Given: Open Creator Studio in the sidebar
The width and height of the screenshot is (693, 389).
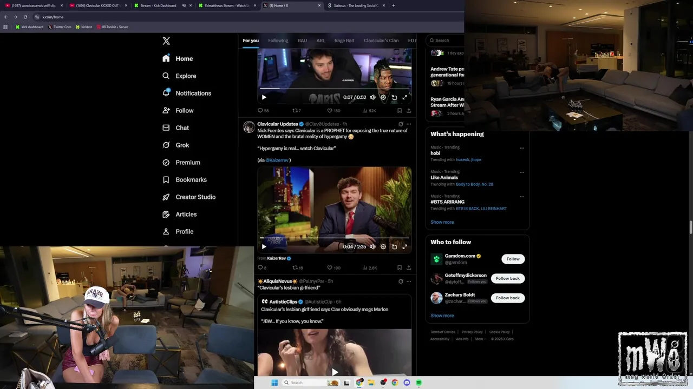Looking at the screenshot, I should (x=189, y=197).
